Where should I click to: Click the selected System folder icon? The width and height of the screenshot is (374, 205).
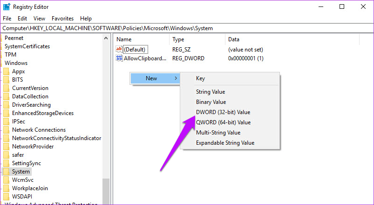[7, 172]
